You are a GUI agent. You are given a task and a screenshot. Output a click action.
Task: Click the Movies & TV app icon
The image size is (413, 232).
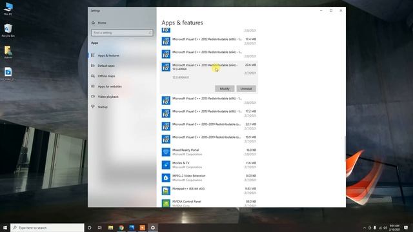166,165
